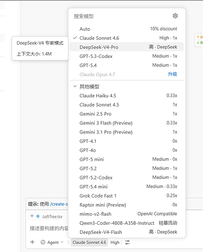
Task: Select Grok Code Fast 1 model
Action: point(127,196)
